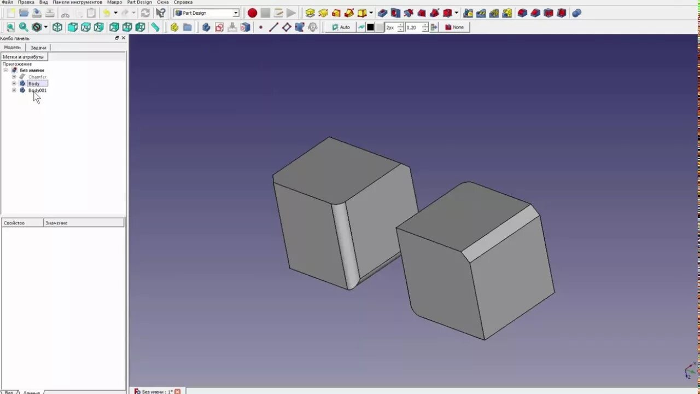Fit all content in the view
Image resolution: width=700 pixels, height=394 pixels.
point(11,27)
